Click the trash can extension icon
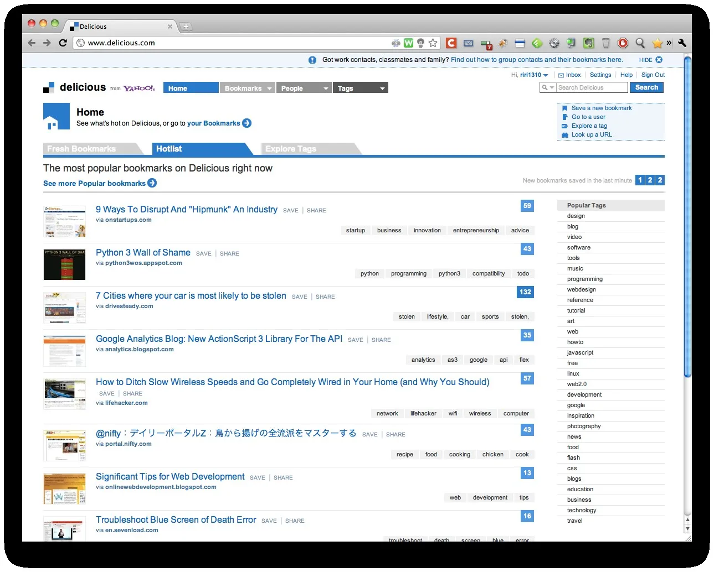 coord(605,43)
